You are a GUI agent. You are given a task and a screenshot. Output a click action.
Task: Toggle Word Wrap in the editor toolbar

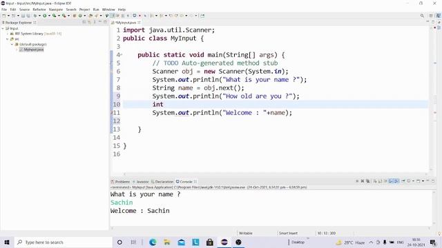pos(117,16)
